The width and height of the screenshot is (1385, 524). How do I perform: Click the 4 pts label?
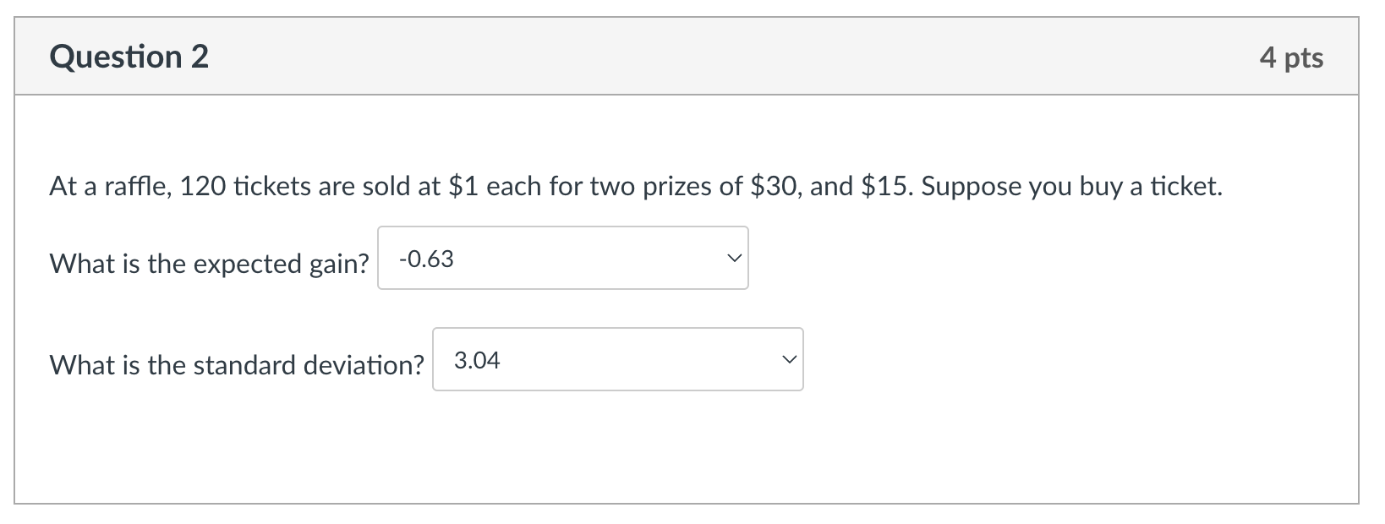point(1293,57)
